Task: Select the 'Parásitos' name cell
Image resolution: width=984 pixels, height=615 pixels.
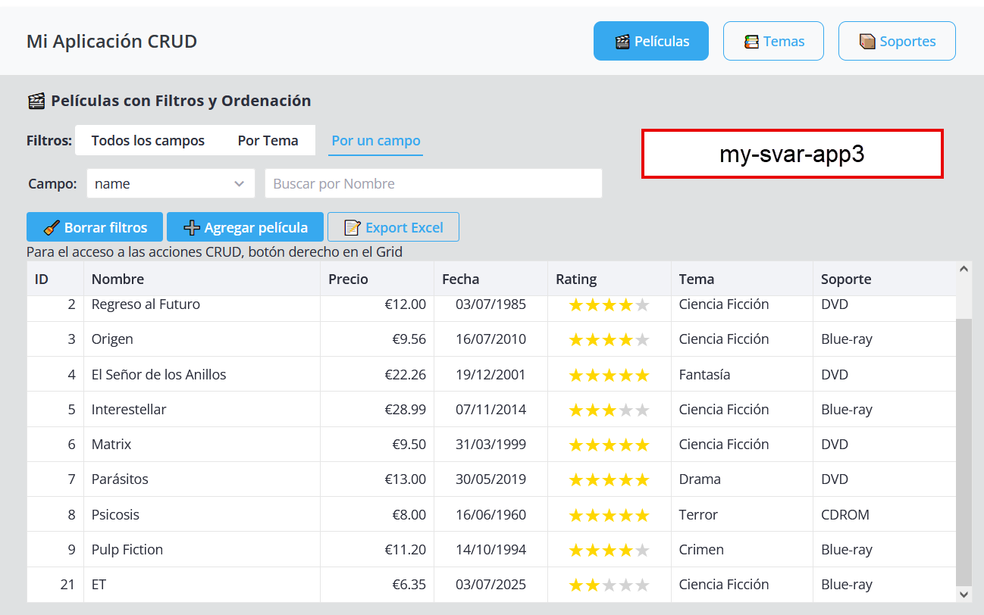Action: 202,479
